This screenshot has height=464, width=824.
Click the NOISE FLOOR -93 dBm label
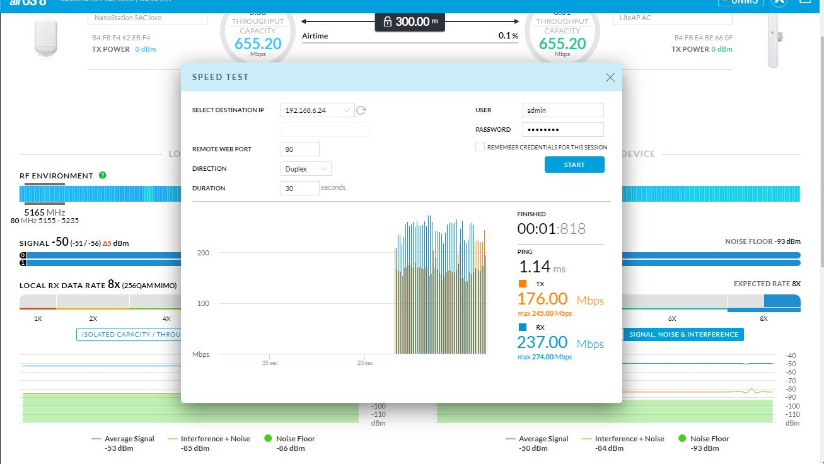pyautogui.click(x=763, y=241)
